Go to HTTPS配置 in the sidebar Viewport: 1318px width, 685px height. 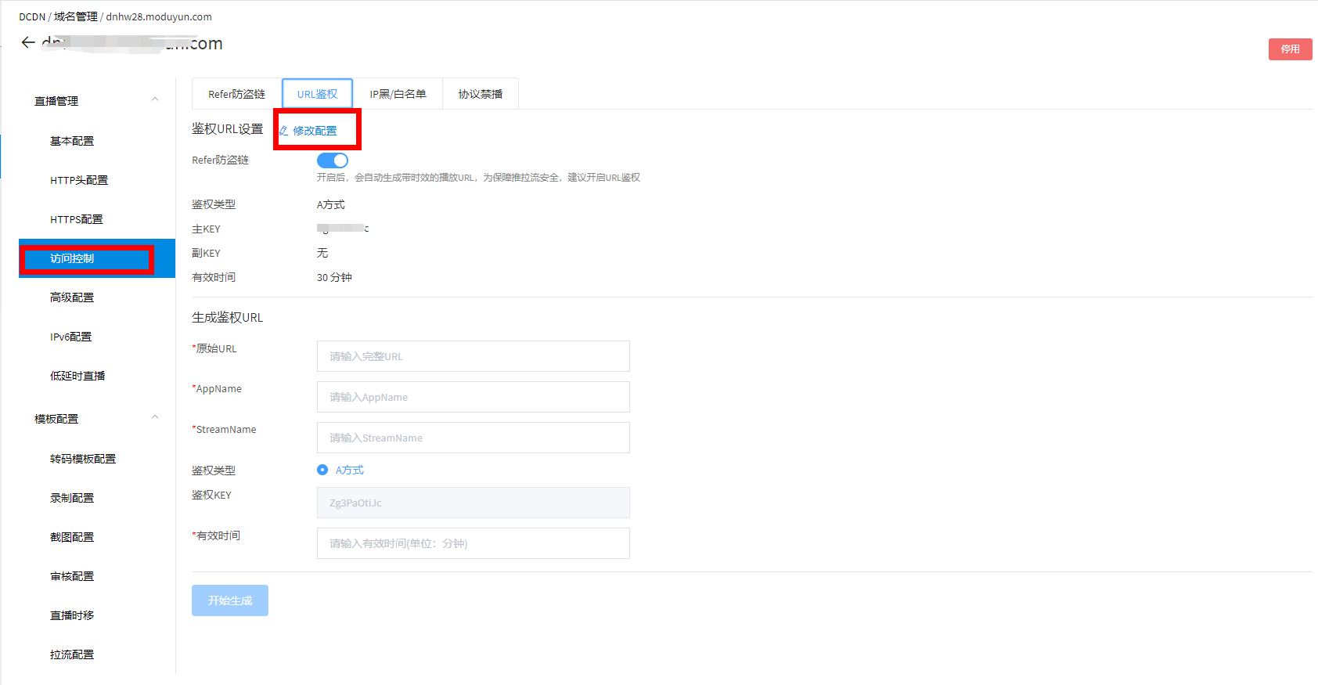click(77, 219)
